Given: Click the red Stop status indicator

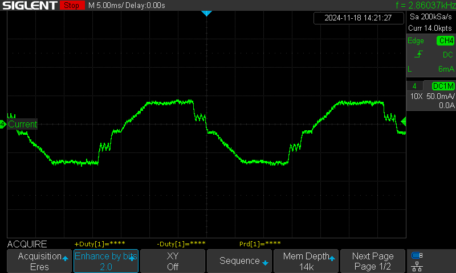Looking at the screenshot, I should [x=72, y=5].
